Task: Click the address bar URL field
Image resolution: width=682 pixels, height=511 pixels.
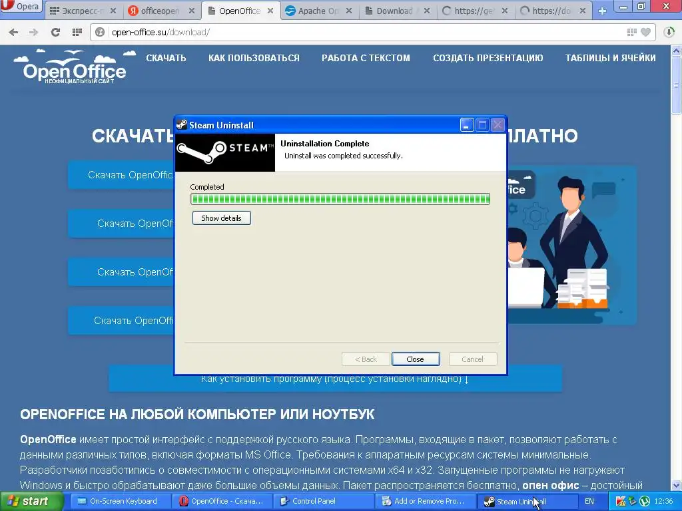Action: click(x=366, y=32)
